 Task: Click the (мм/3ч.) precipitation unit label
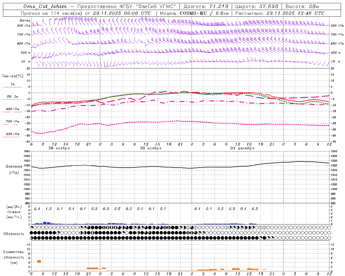[x=13, y=207]
